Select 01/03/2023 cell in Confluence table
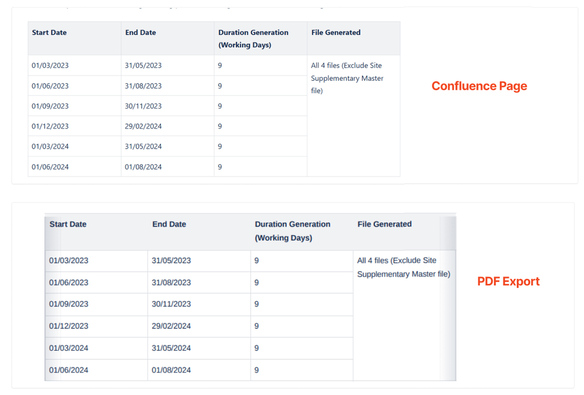The width and height of the screenshot is (584, 395). (x=74, y=66)
